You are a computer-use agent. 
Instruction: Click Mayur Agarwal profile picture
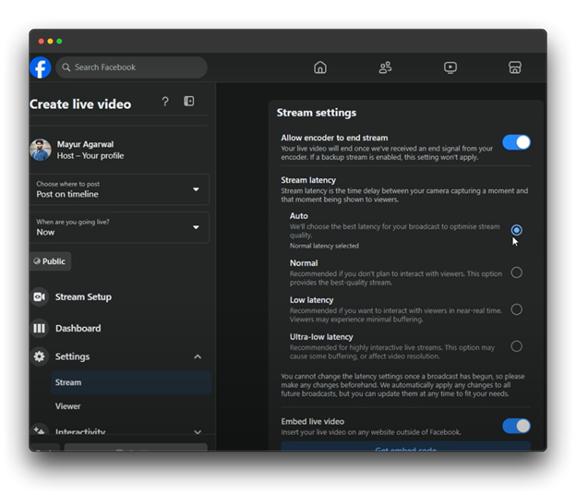(x=41, y=150)
